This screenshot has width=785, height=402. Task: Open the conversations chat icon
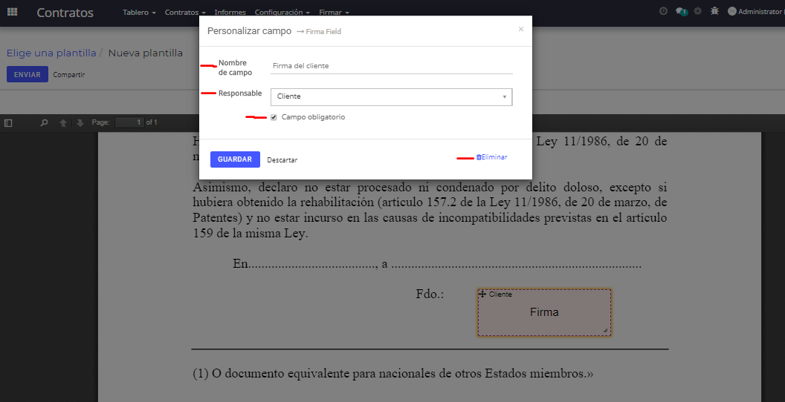click(x=681, y=11)
